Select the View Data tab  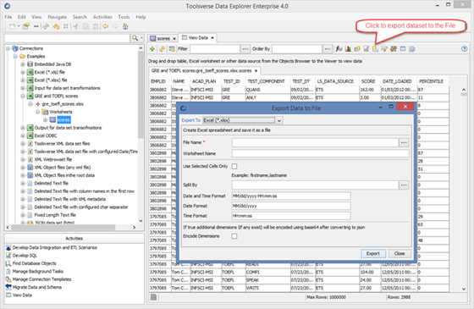(x=198, y=38)
